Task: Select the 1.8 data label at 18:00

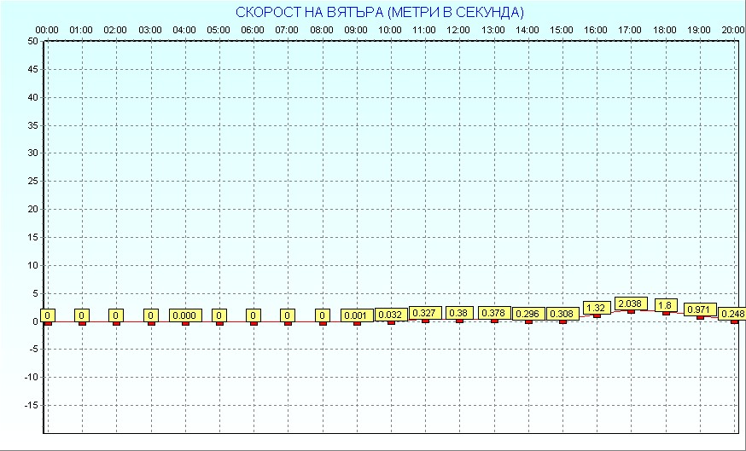Action: pyautogui.click(x=666, y=305)
